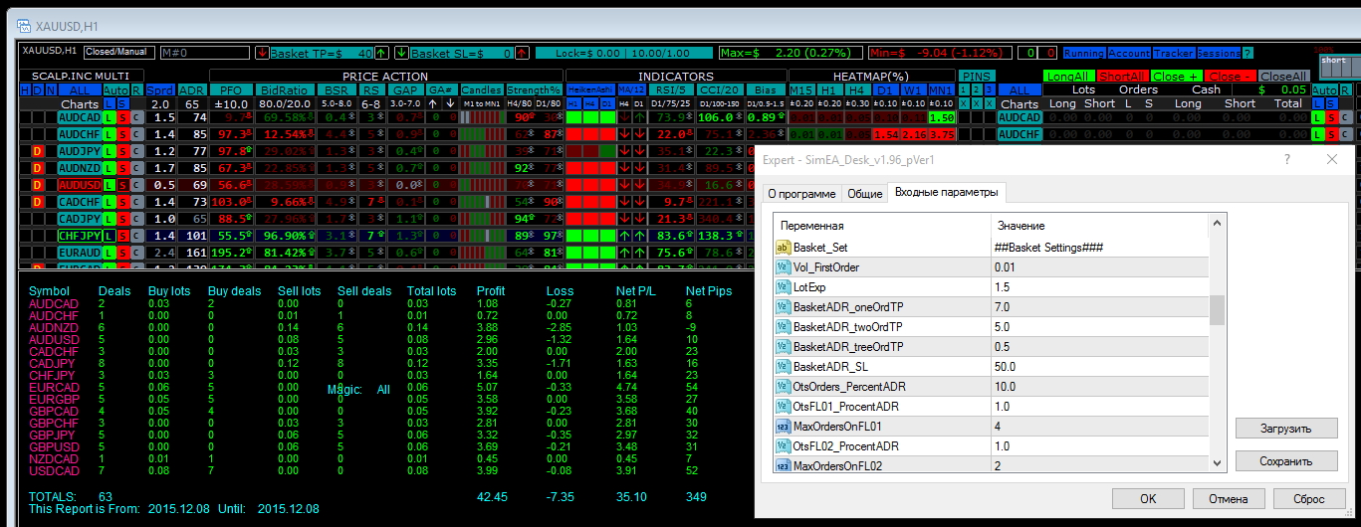This screenshot has height=527, width=1361.
Task: Click the red S button on the AUDCHF row
Action: (122, 133)
